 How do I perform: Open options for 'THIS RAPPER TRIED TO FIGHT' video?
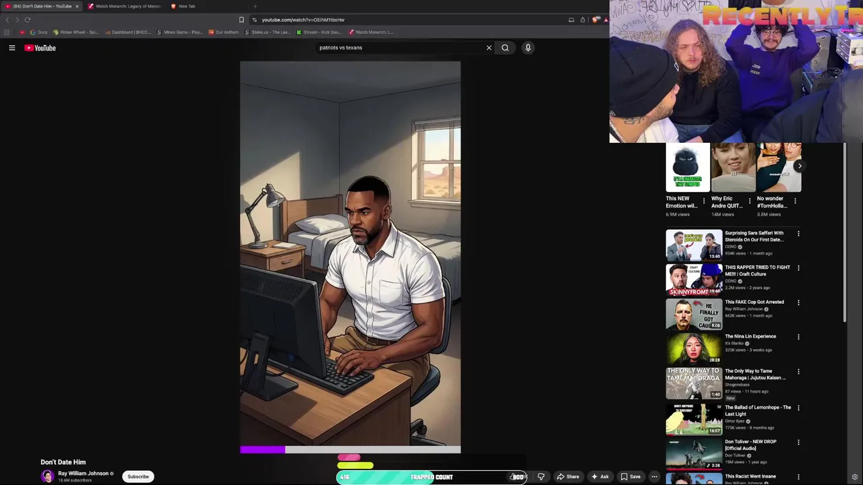coord(798,268)
